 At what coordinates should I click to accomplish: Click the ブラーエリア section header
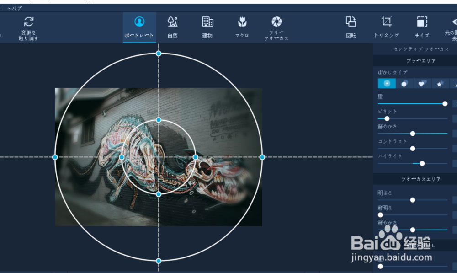pyautogui.click(x=421, y=61)
